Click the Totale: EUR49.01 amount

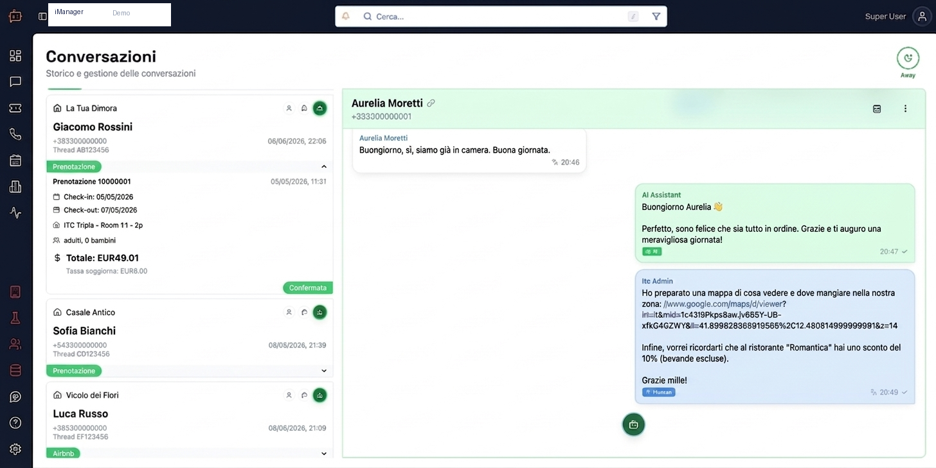(102, 258)
